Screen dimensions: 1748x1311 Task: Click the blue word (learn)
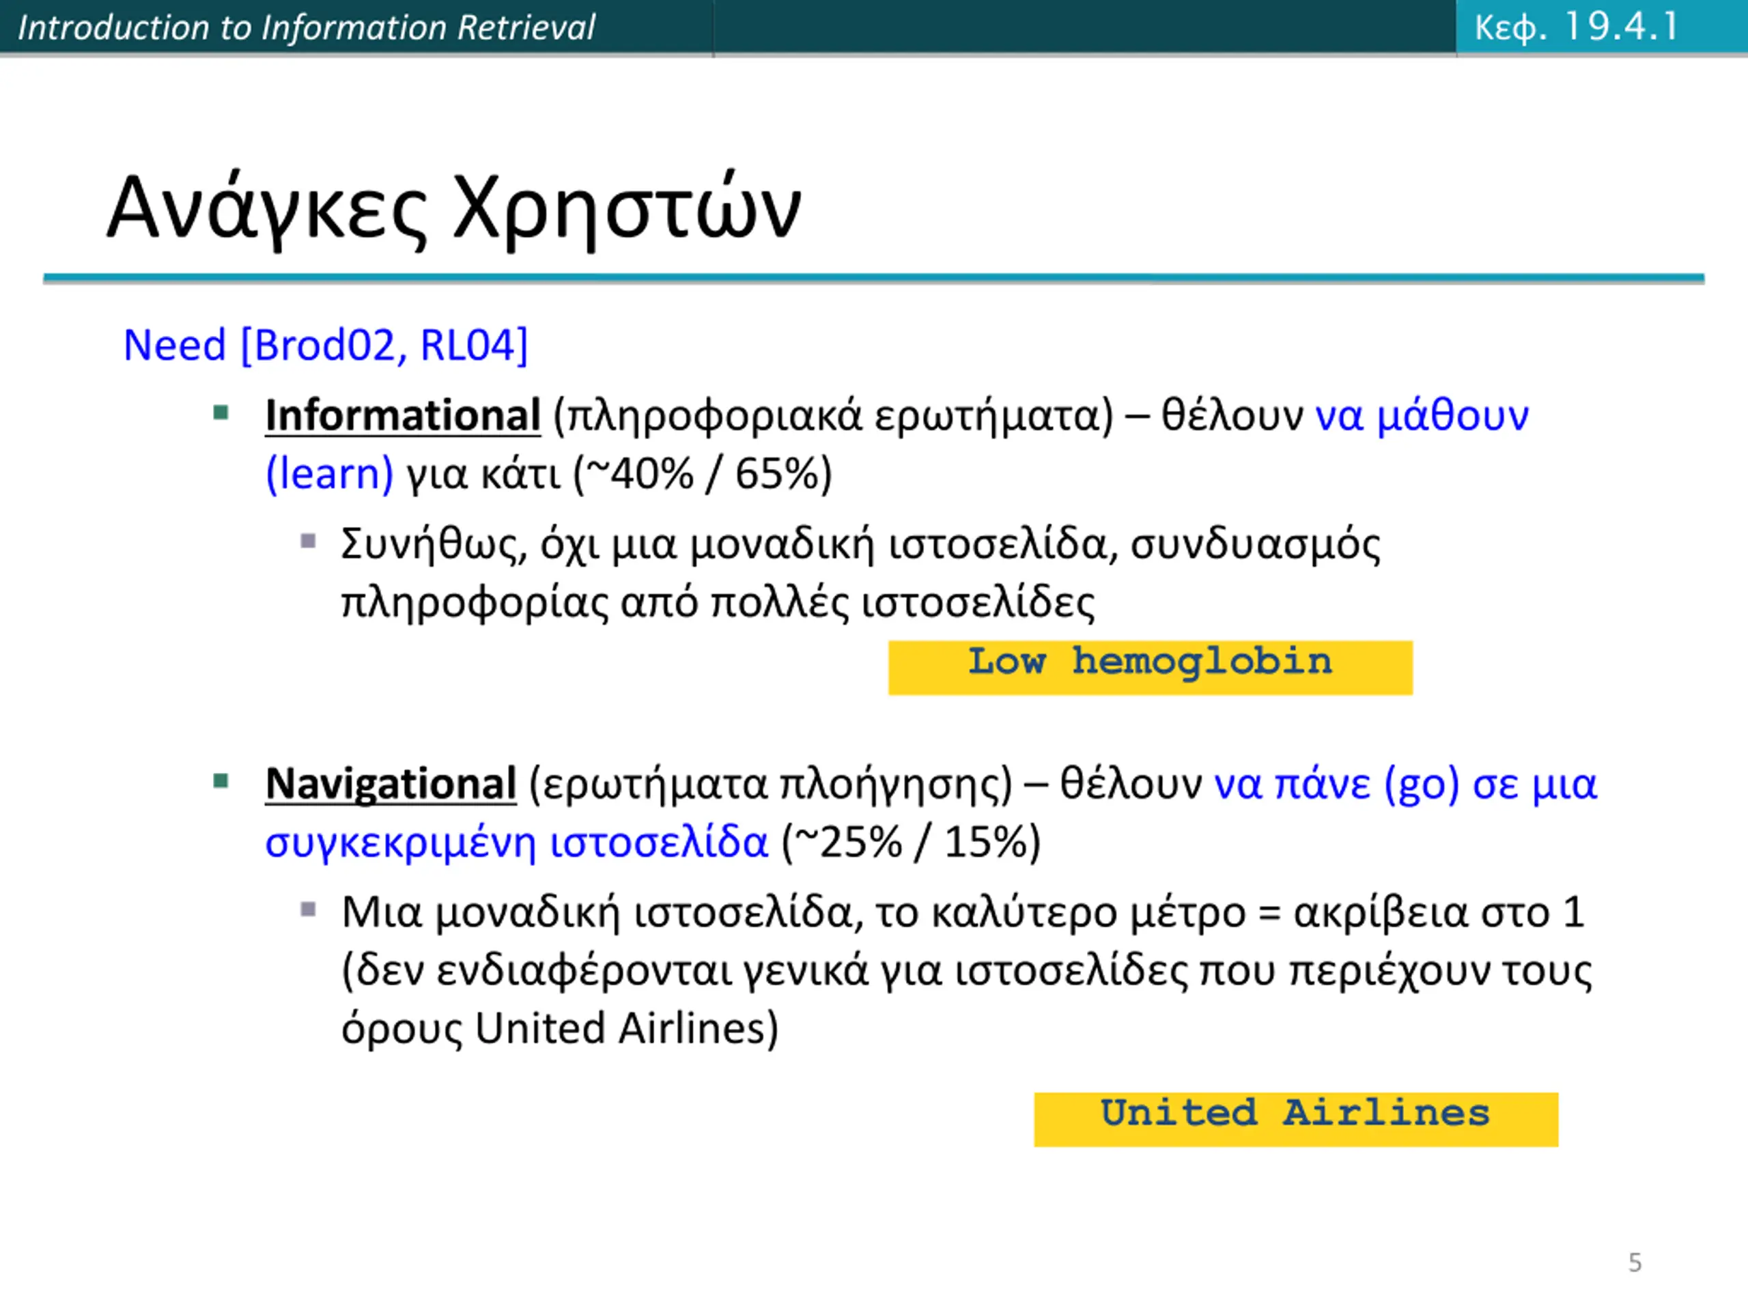pos(330,474)
